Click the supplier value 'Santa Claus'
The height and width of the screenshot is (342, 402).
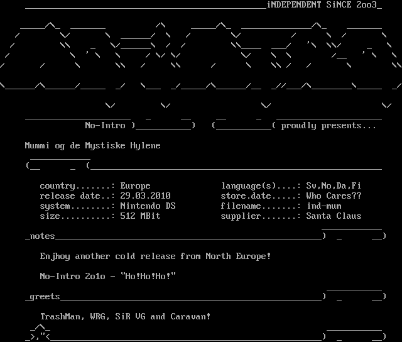click(x=334, y=216)
